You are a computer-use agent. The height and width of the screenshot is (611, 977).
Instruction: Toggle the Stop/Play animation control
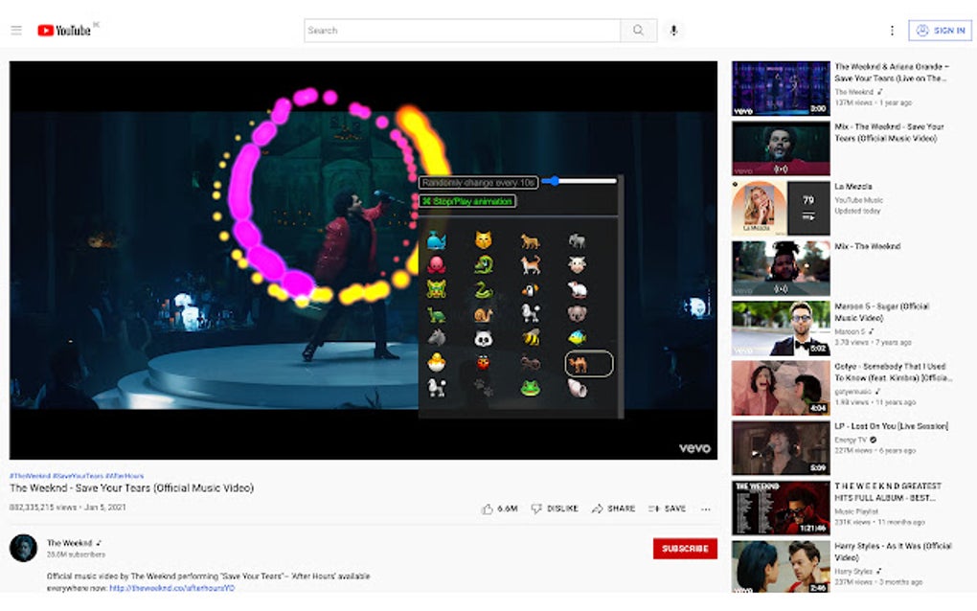coord(466,200)
